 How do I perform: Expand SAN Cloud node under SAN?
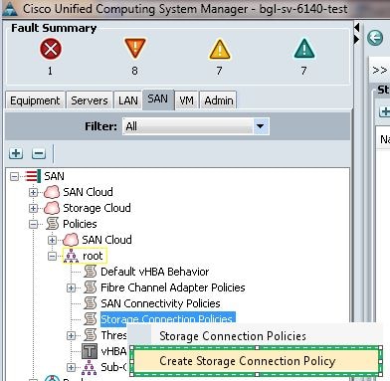33,192
